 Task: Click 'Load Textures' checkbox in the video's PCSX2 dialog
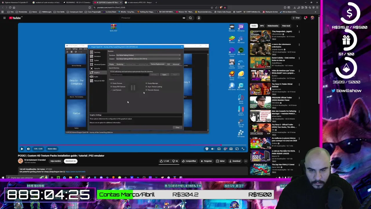(x=111, y=90)
